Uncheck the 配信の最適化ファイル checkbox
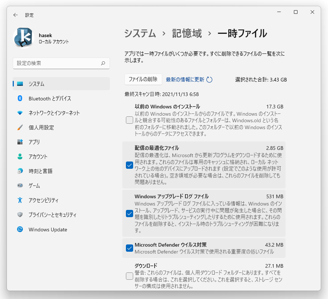328x299 pixels. tap(130, 165)
